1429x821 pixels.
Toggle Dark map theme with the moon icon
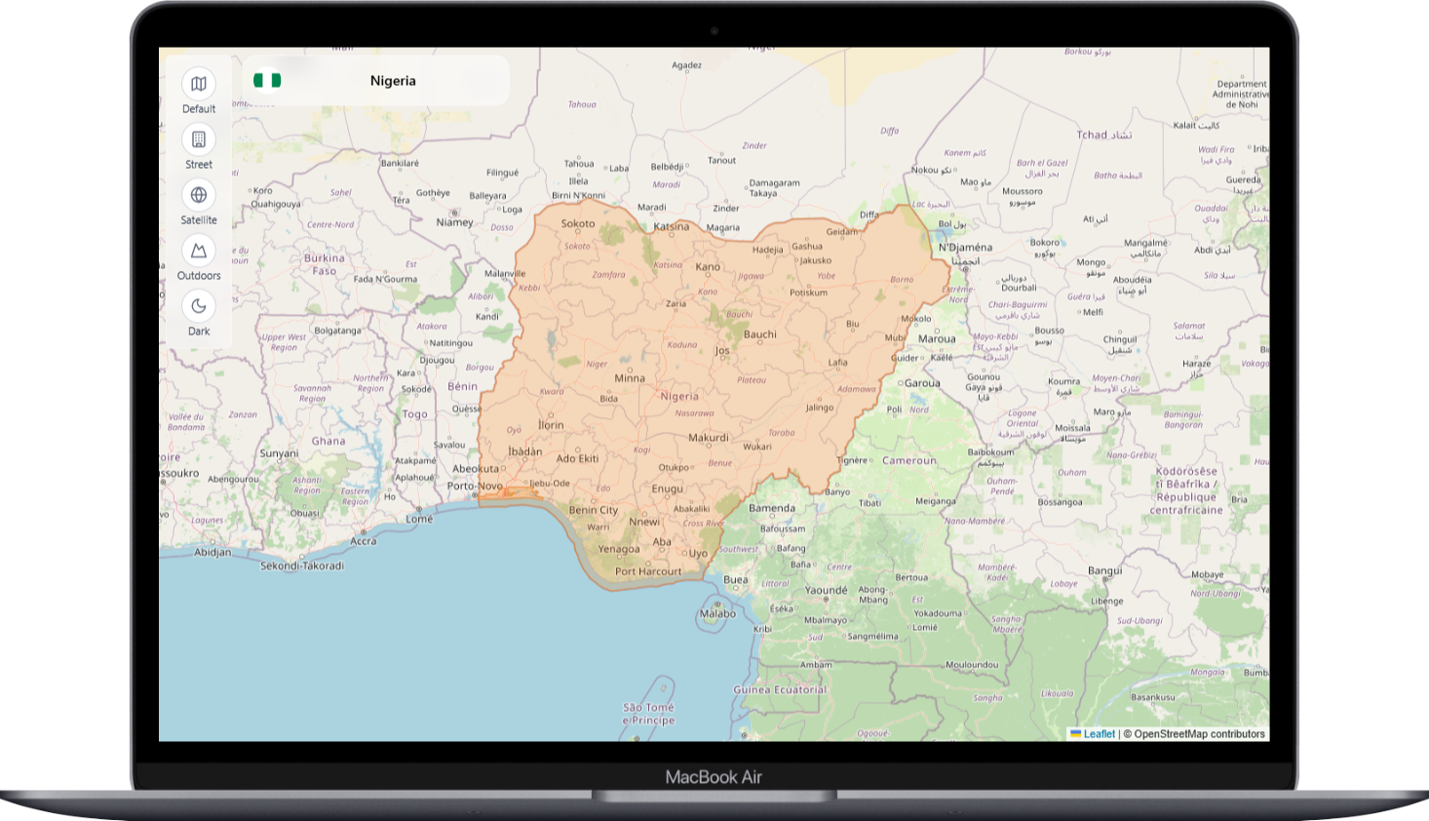(x=198, y=306)
